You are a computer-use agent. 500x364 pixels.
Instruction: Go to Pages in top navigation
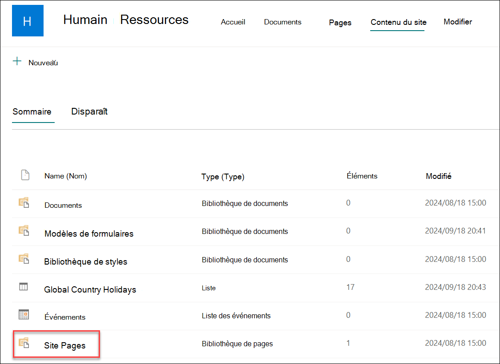pos(340,23)
